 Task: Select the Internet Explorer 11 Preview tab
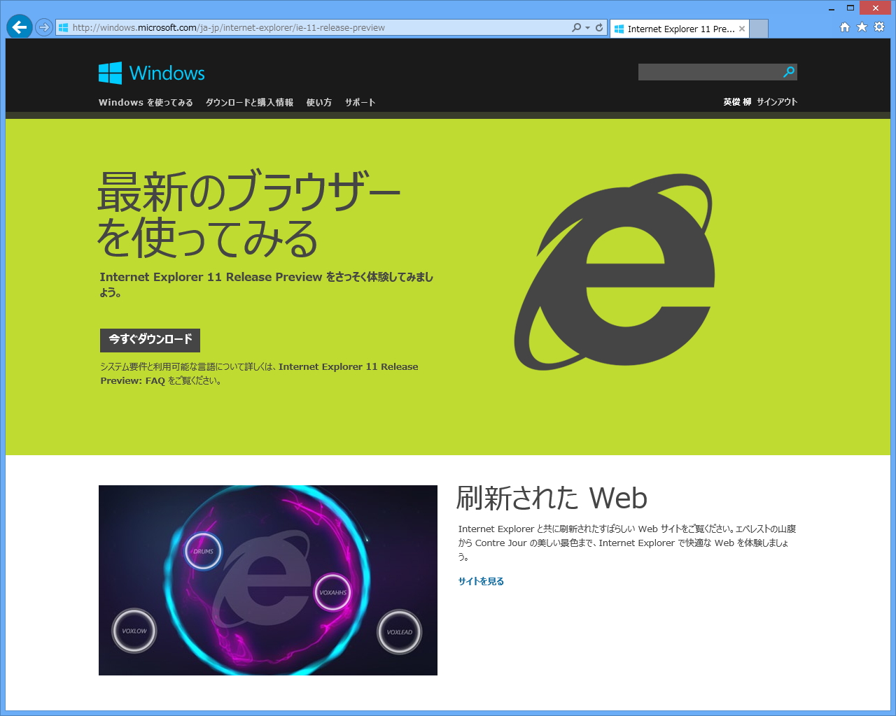coord(675,29)
